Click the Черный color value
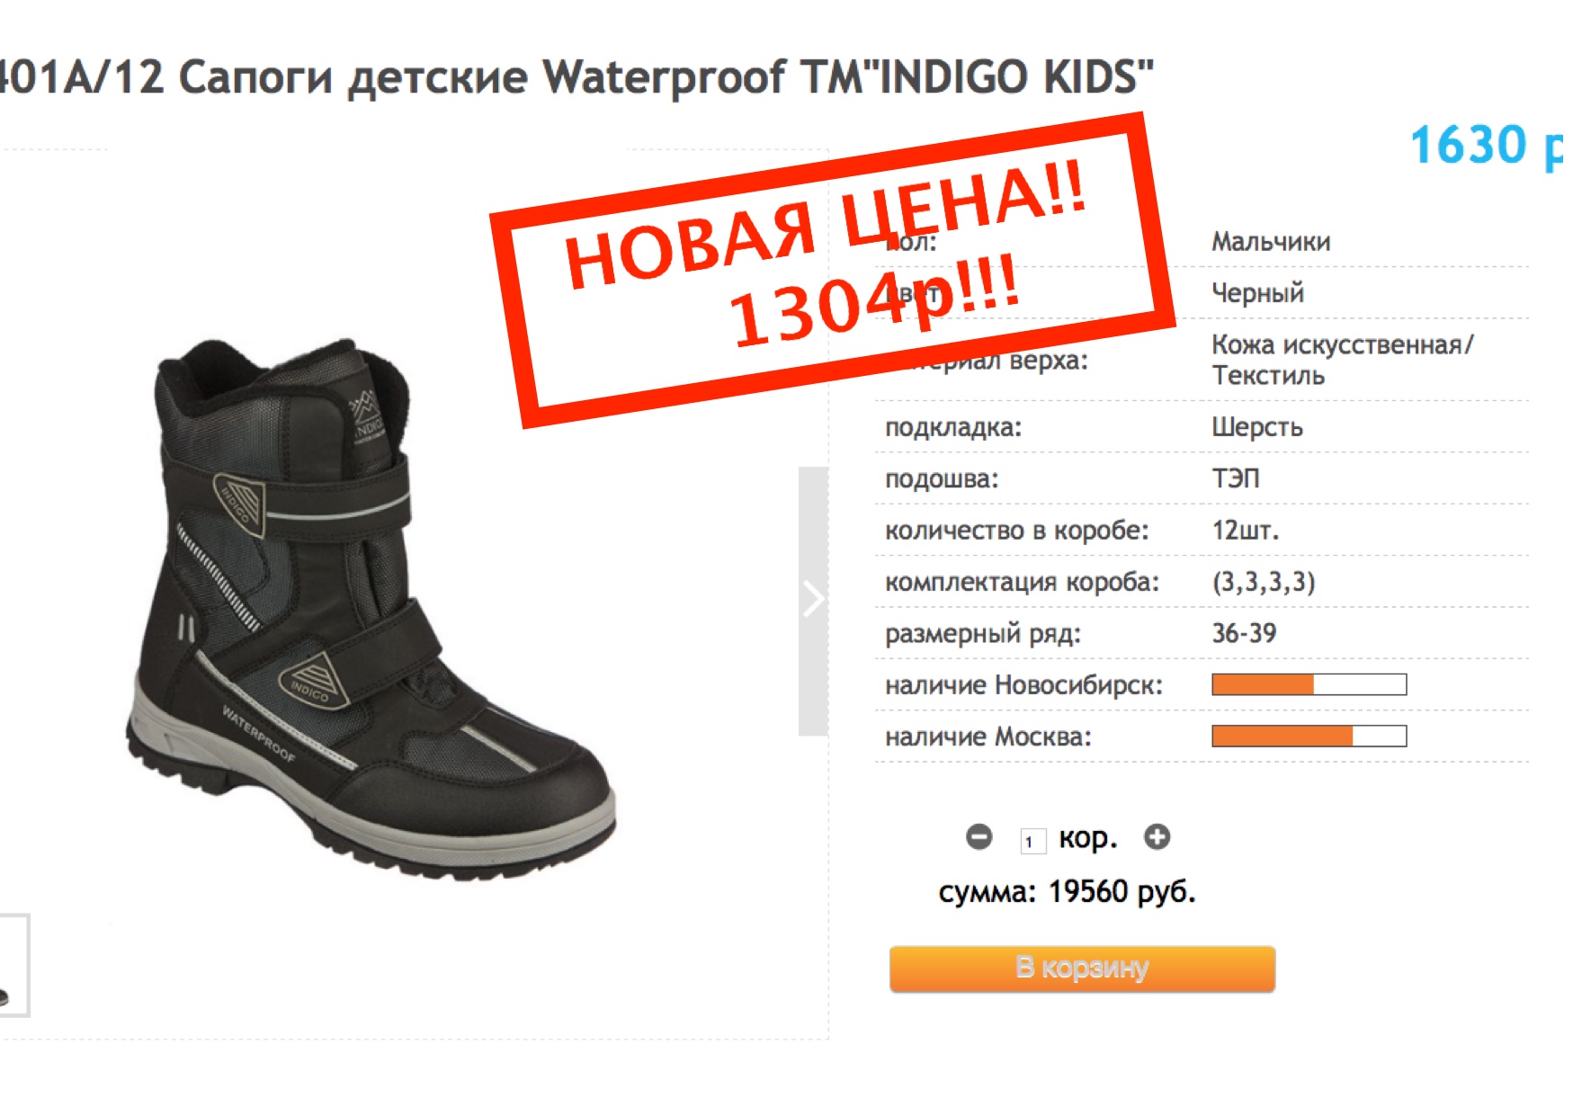1573x1116 pixels. (1257, 292)
